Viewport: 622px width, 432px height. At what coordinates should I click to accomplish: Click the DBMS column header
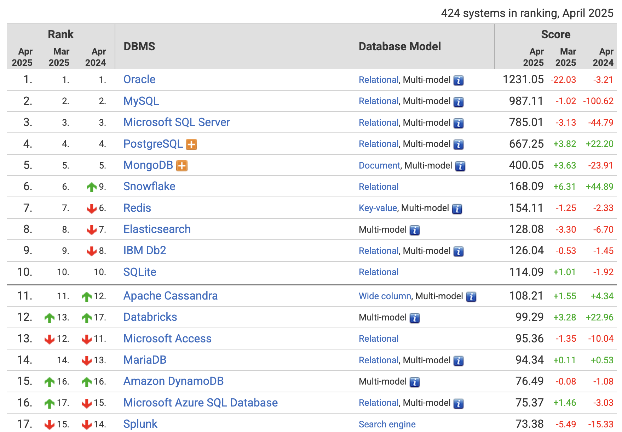coord(139,46)
